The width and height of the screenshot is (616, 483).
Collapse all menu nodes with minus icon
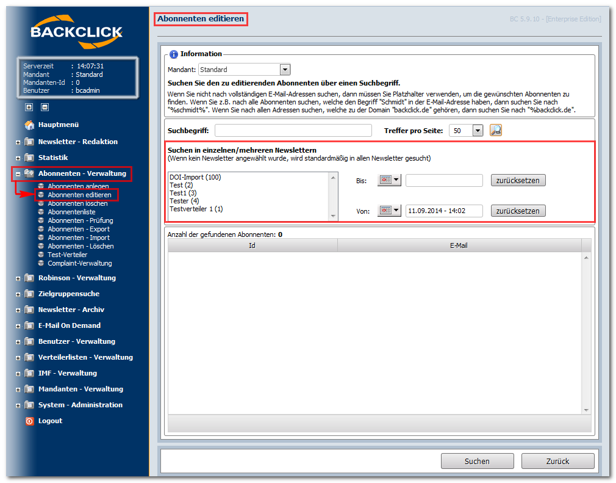tap(45, 107)
